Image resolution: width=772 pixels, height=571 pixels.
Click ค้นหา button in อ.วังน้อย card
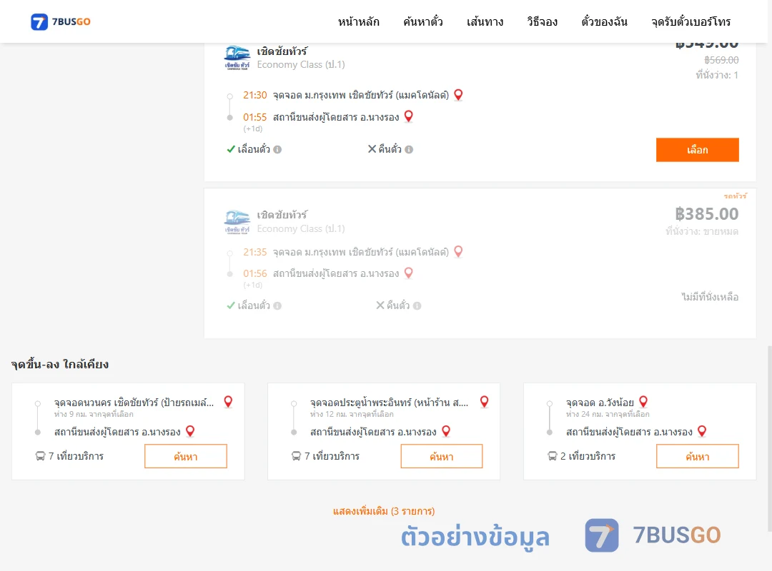pyautogui.click(x=697, y=456)
